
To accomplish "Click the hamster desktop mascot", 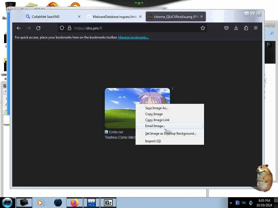I will point(265,178).
